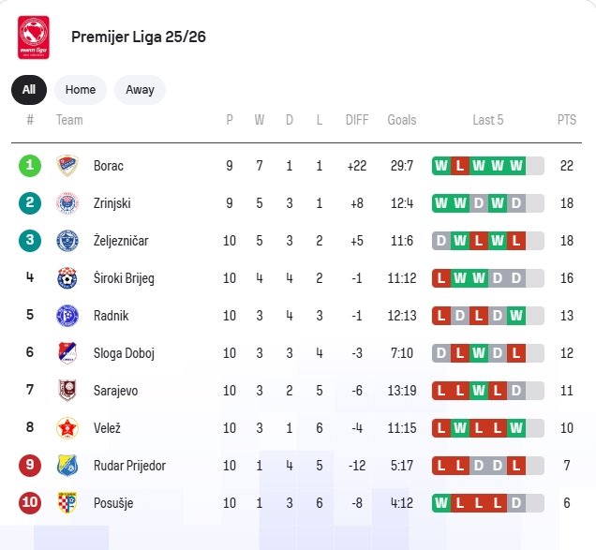Screen dimensions: 596x550
Task: Click the Rudar Prijedor team logo
Action: (67, 466)
